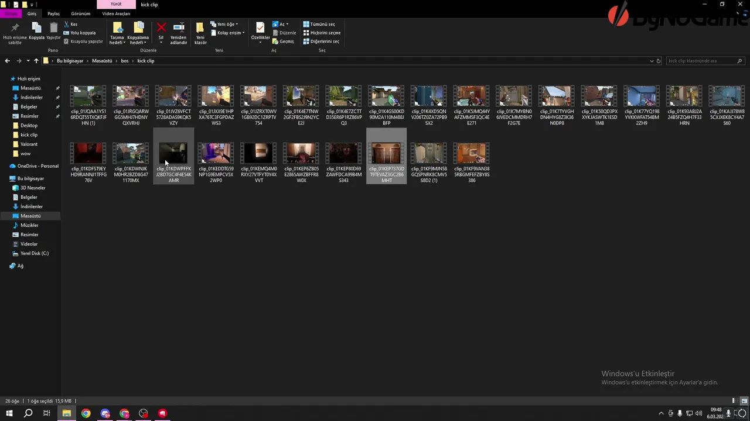Create a folder with Yeni klasör
Viewport: 750px width, 421px height.
point(200,34)
